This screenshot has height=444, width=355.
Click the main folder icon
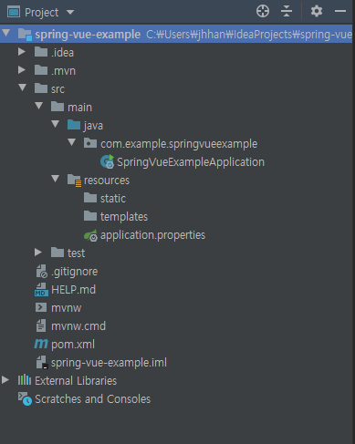[x=57, y=107]
